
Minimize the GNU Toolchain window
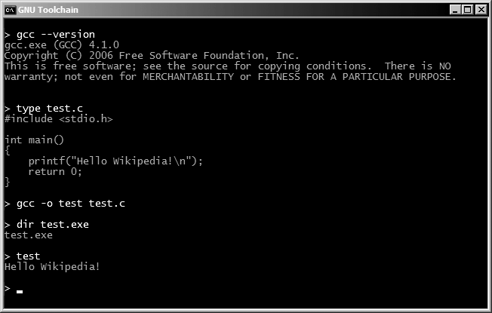[x=455, y=9]
